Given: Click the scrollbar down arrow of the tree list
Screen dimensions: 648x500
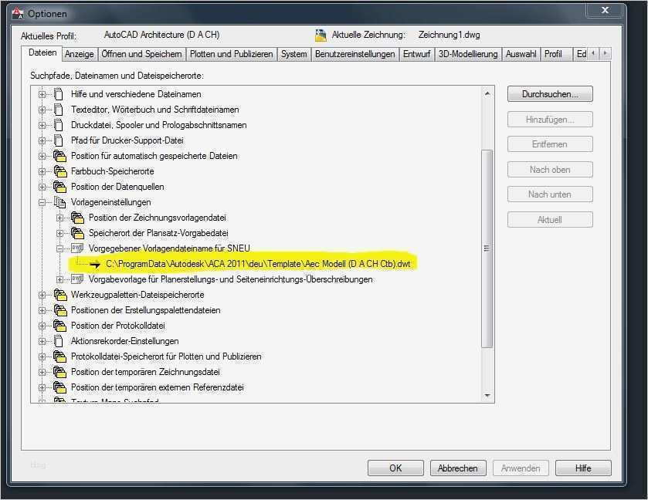Looking at the screenshot, I should pyautogui.click(x=487, y=396).
